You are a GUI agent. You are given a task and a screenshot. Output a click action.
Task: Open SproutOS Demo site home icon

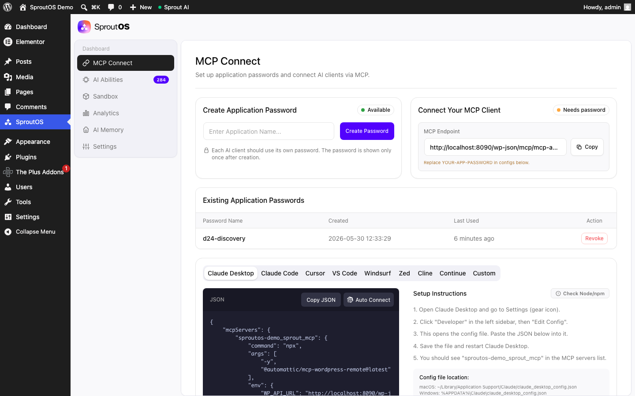23,7
